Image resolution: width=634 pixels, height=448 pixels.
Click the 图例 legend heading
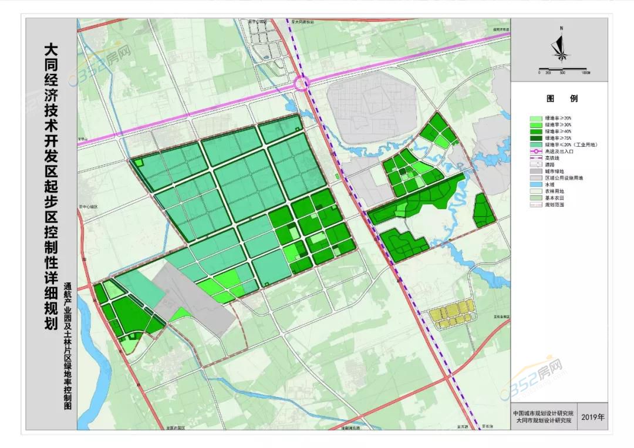point(562,99)
